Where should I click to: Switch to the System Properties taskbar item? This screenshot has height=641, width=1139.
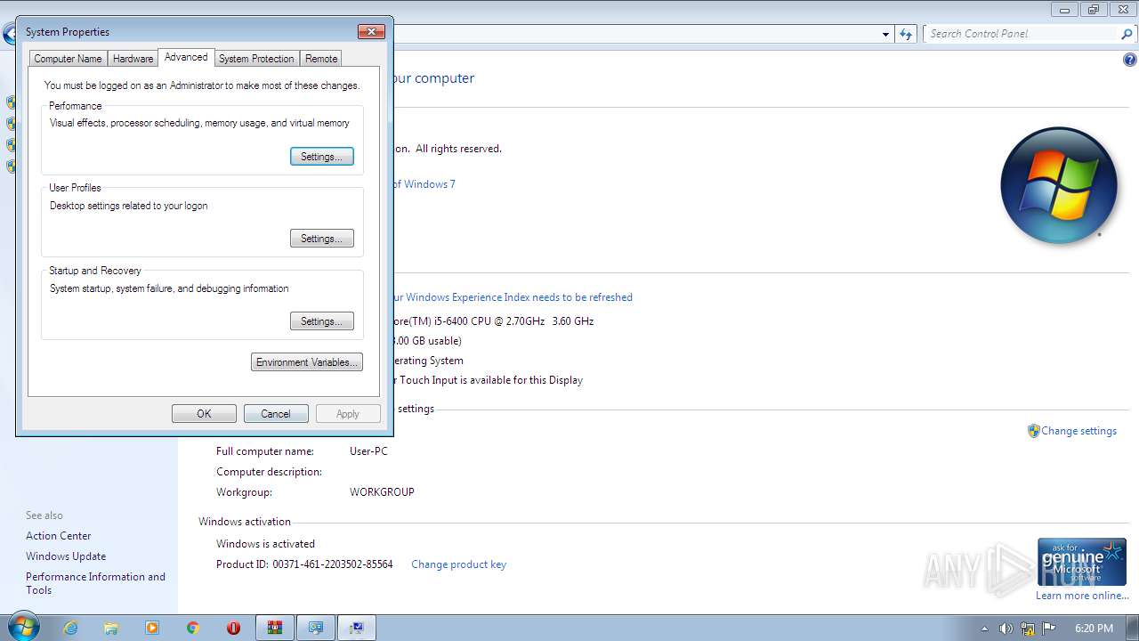click(x=357, y=628)
